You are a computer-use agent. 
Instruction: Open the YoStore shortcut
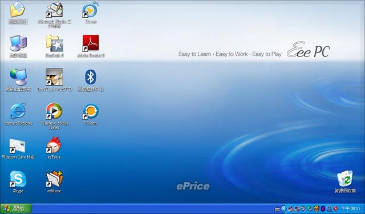(x=91, y=111)
